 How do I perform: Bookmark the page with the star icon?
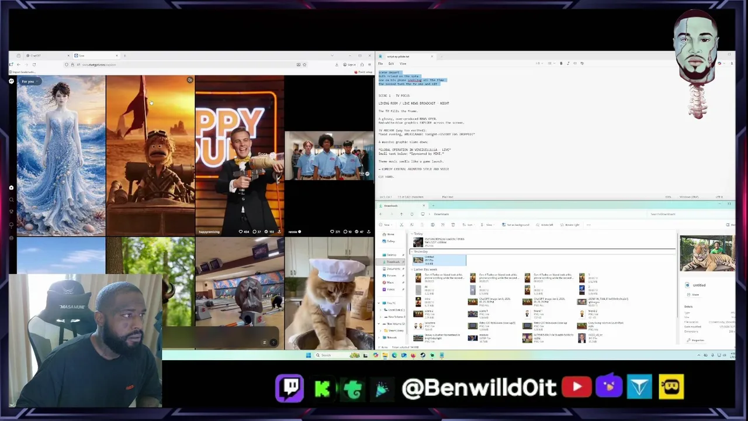304,64
